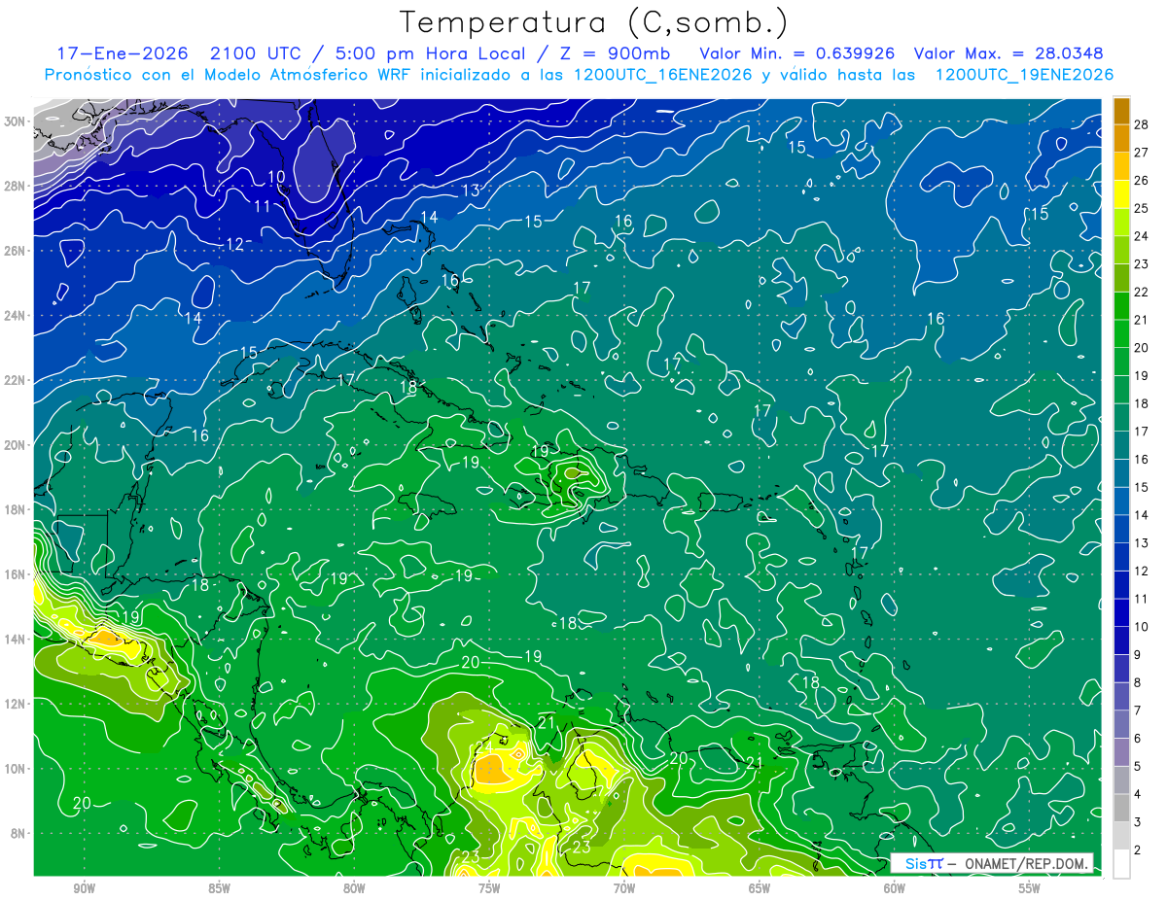Image resolution: width=1167 pixels, height=901 pixels.
Task: Click the 12N latitude axis label
Action: point(17,704)
